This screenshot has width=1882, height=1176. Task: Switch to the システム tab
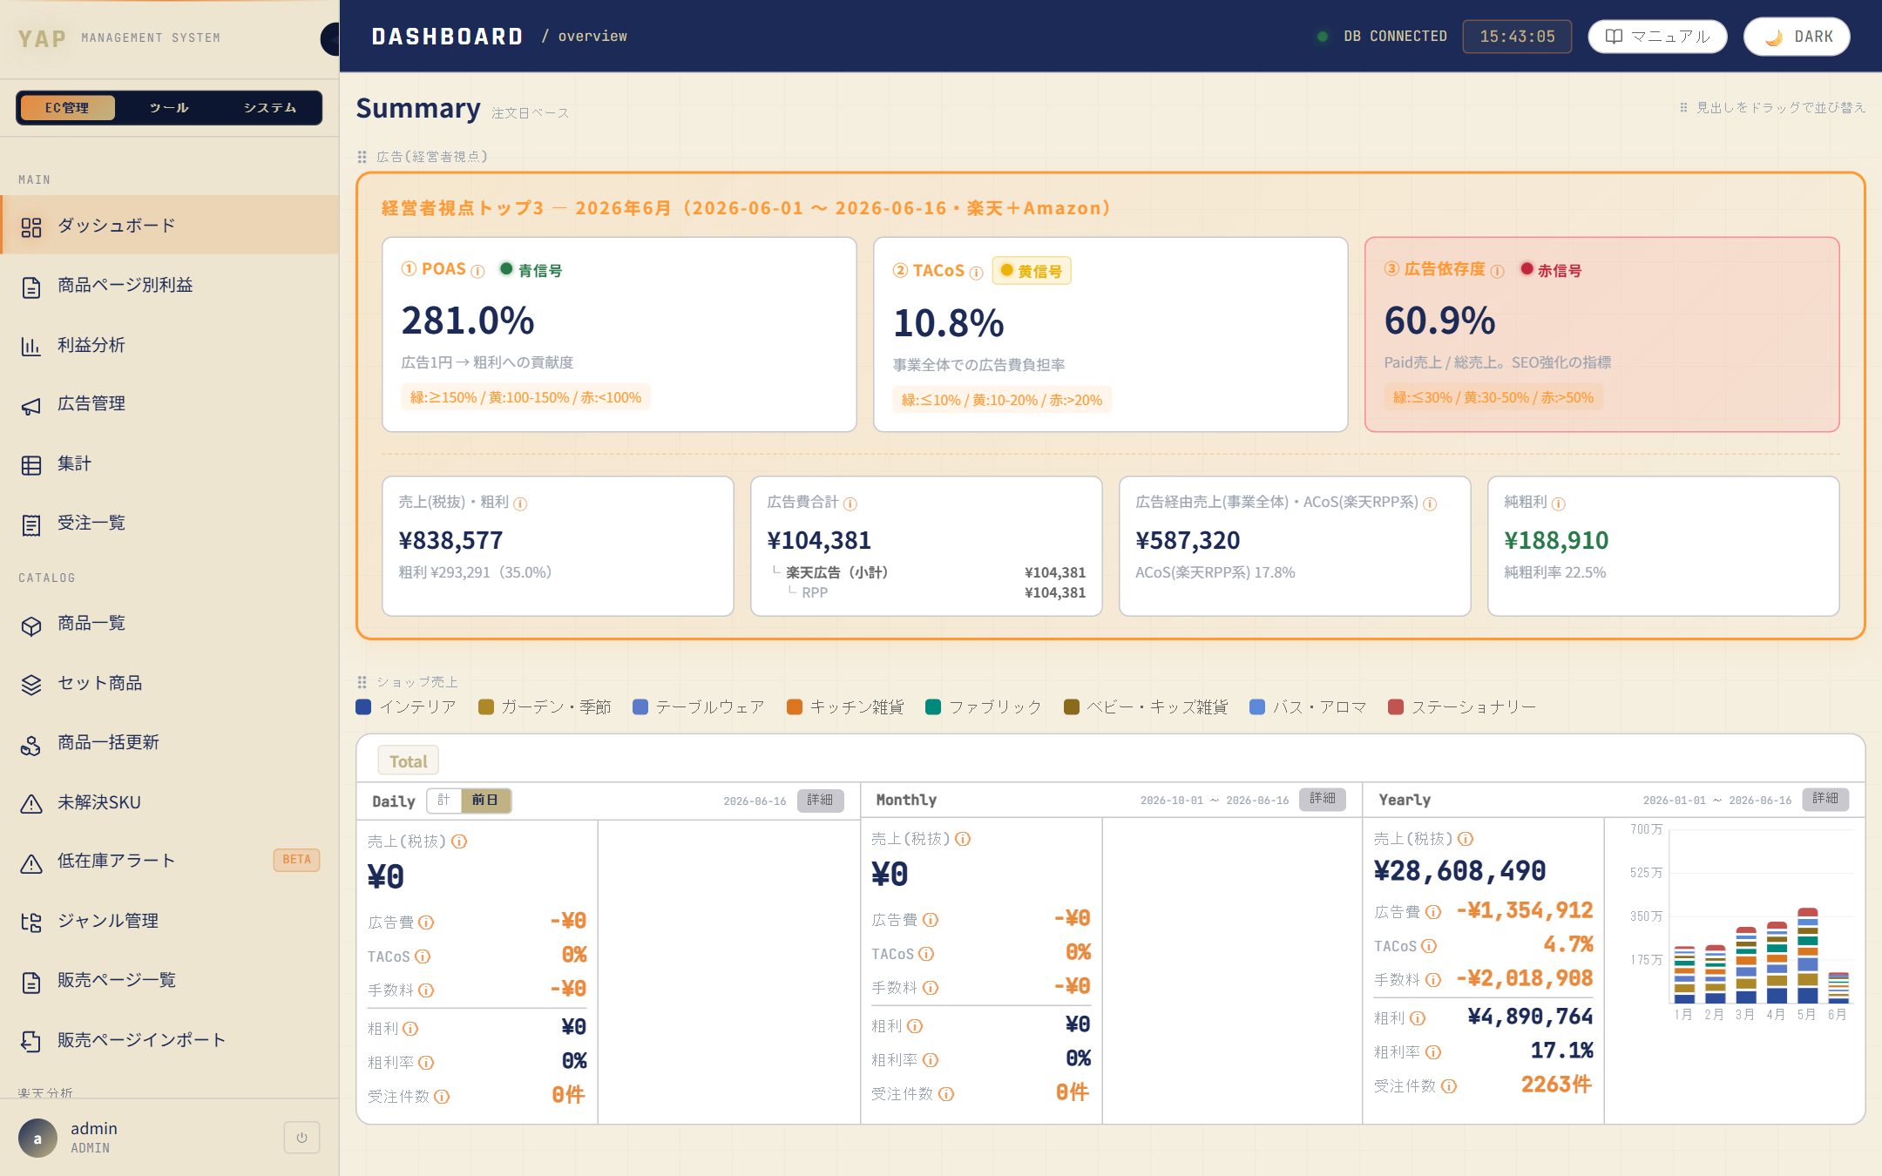click(x=270, y=107)
